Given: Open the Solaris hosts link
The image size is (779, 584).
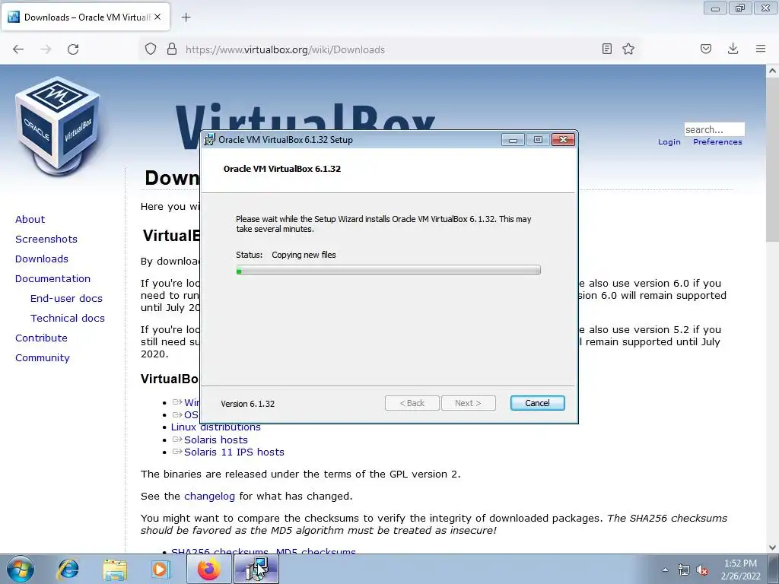Looking at the screenshot, I should [x=215, y=440].
